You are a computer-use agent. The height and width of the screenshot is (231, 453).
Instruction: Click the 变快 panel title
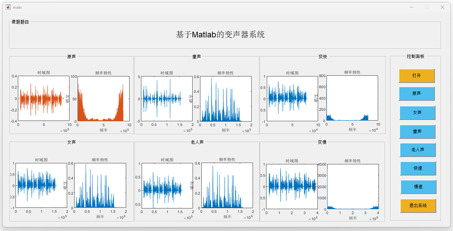[x=323, y=57]
